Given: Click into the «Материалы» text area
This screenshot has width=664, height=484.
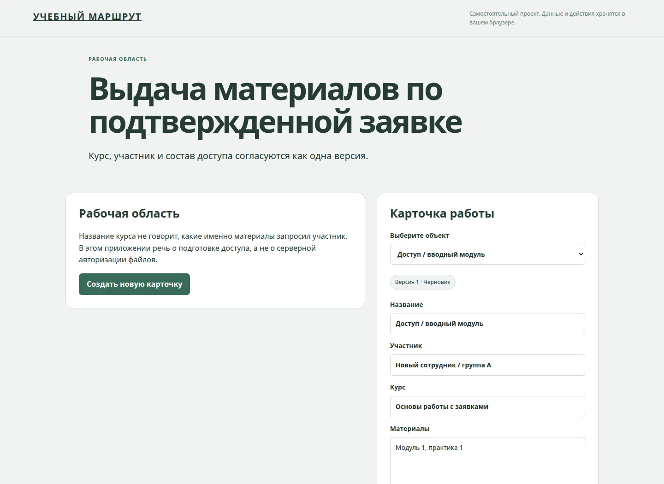Looking at the screenshot, I should 487,460.
